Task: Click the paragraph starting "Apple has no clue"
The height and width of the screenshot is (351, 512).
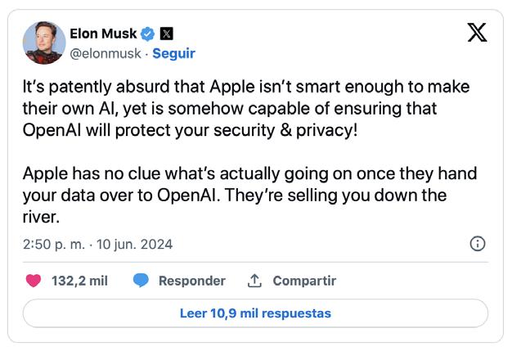Action: click(x=245, y=196)
